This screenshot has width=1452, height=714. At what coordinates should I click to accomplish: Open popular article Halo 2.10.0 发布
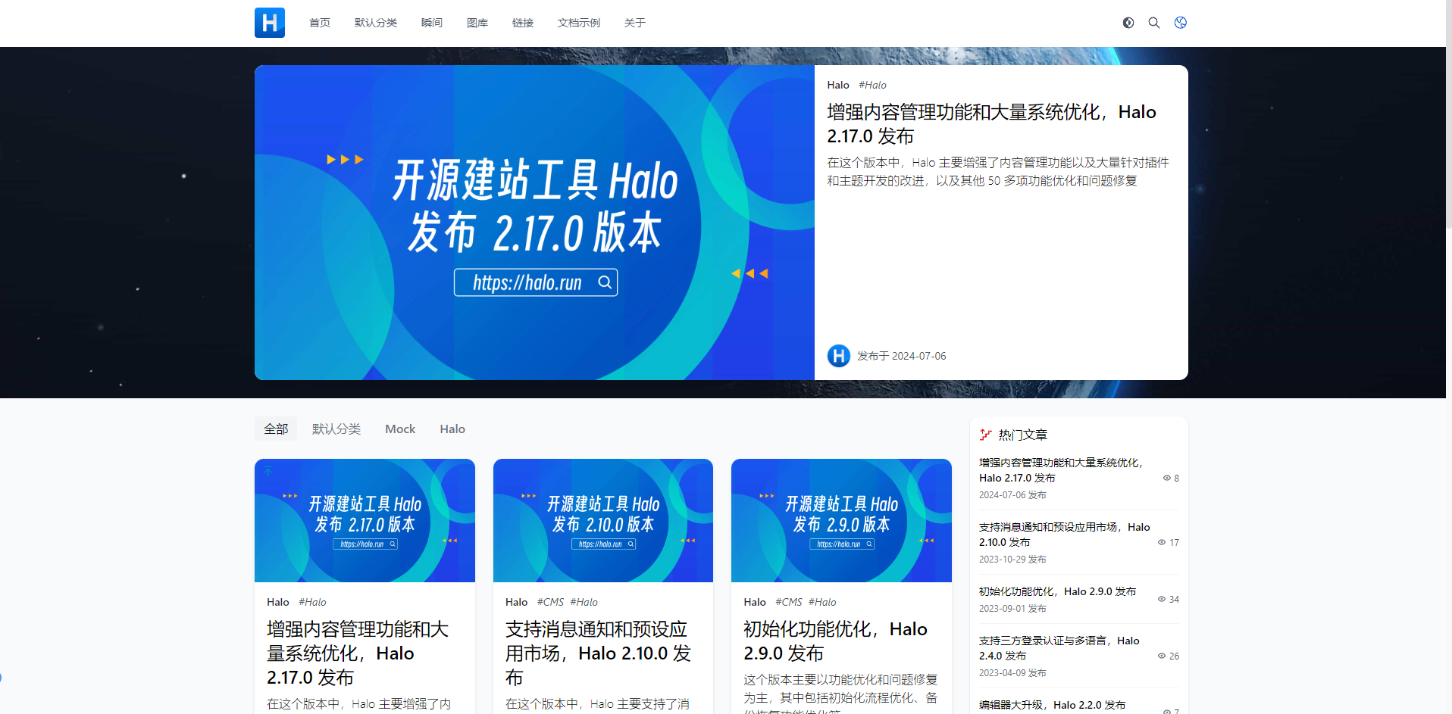point(1064,535)
